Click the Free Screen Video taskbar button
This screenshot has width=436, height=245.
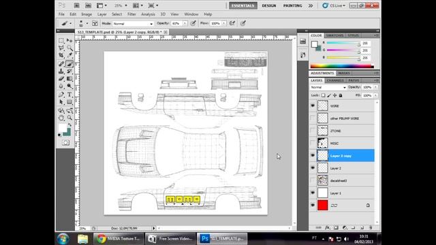pos(170,239)
